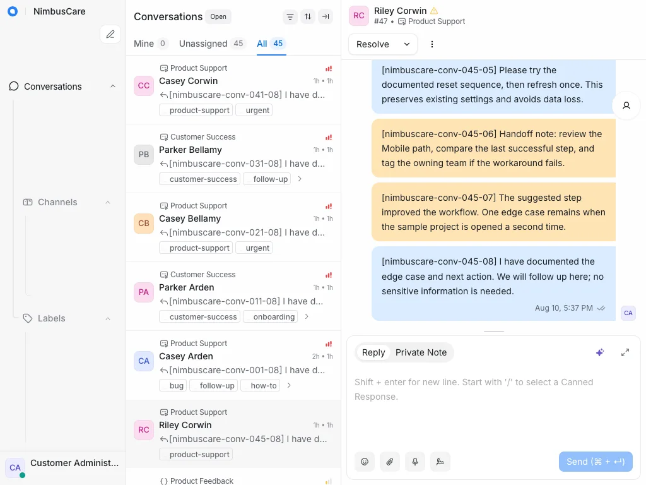Click the Aug 10, 5:37 PM timestamp
Viewport: 646px width, 485px height.
click(x=563, y=308)
